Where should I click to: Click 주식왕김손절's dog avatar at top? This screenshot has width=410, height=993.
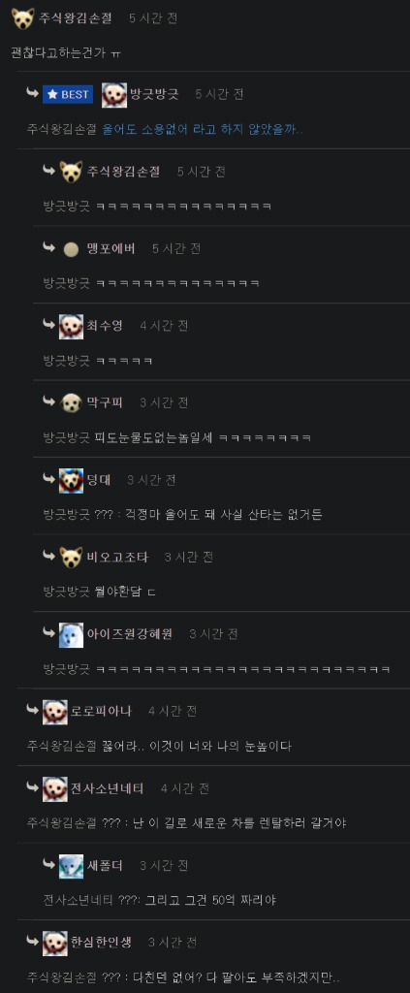tap(23, 18)
